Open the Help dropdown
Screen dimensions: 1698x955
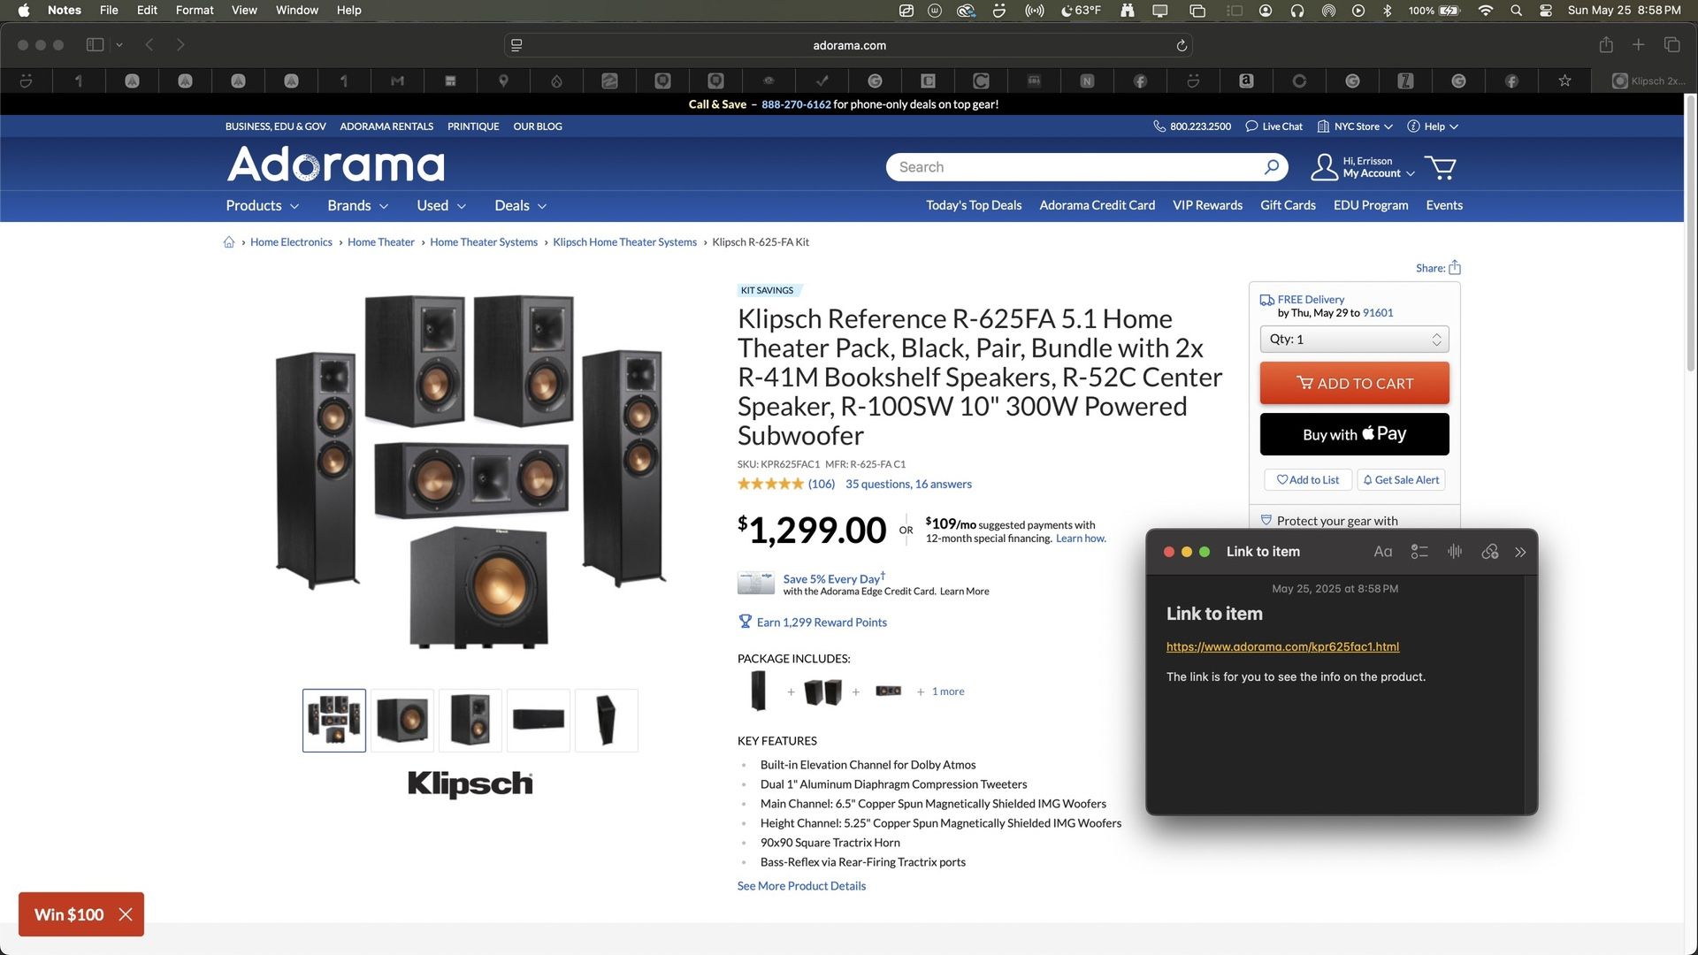click(x=1433, y=126)
